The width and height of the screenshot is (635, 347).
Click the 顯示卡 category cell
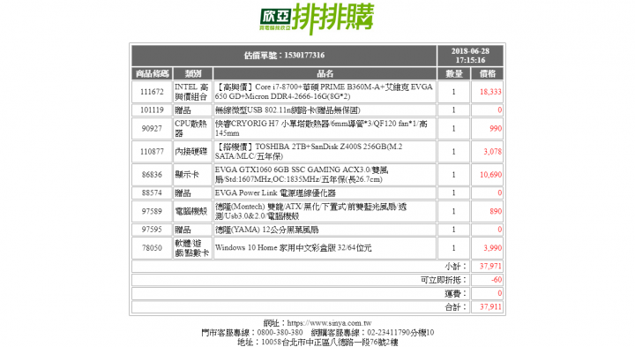[x=193, y=175]
